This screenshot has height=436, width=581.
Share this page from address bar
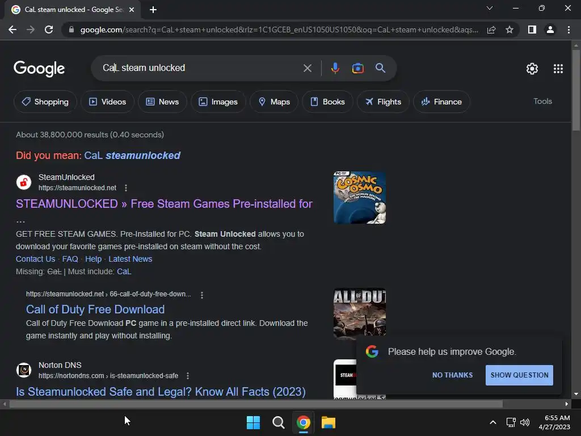[491, 30]
